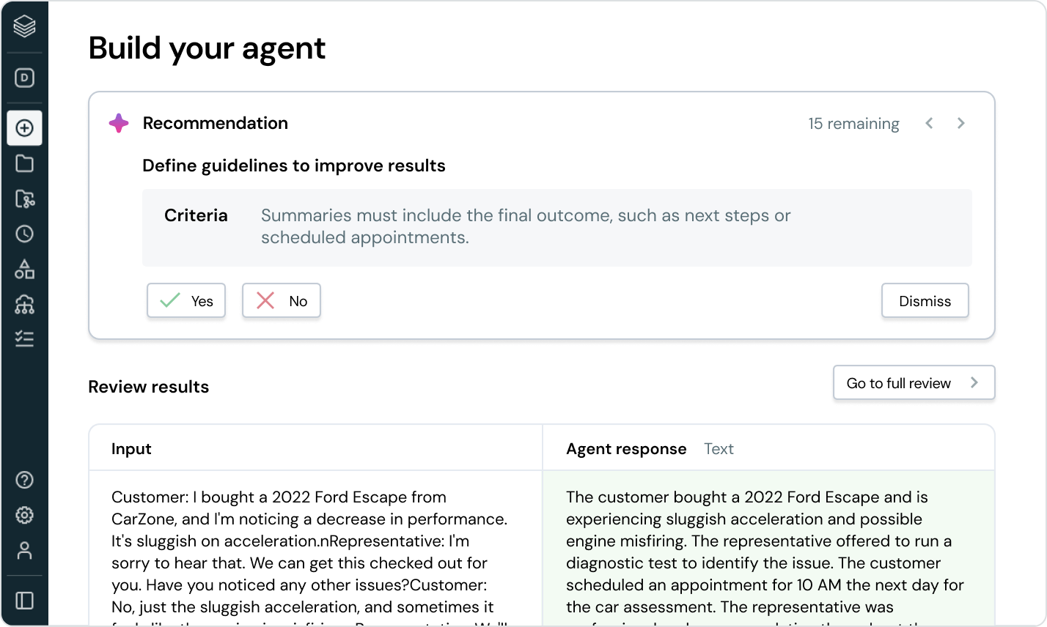This screenshot has height=627, width=1047.
Task: Click the New plus icon in the sidebar
Action: tap(24, 128)
